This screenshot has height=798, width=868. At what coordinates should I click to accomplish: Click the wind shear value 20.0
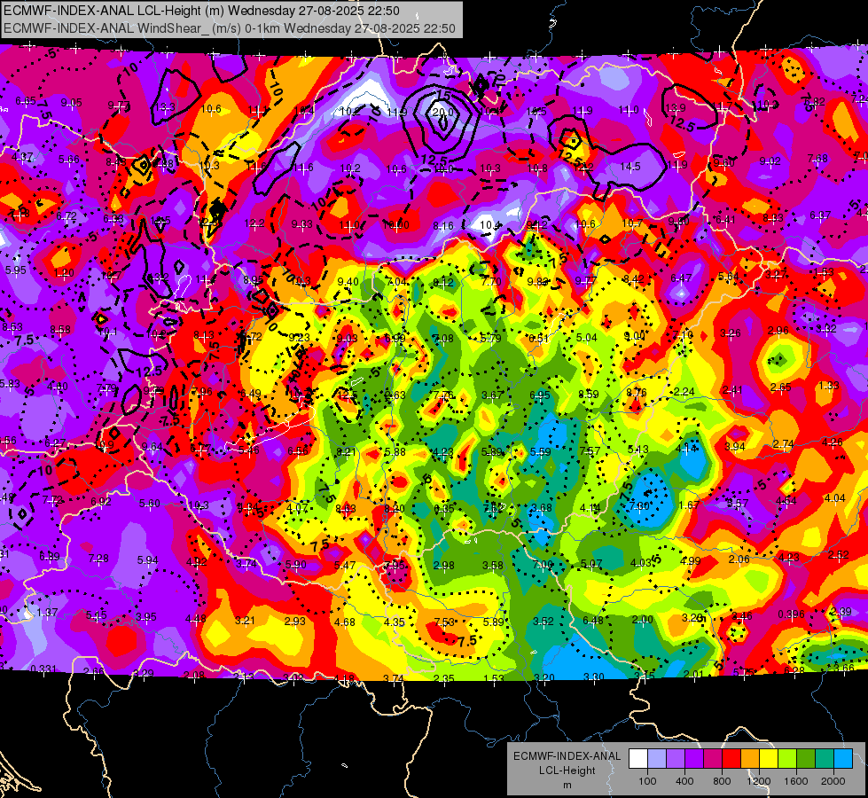coord(442,113)
